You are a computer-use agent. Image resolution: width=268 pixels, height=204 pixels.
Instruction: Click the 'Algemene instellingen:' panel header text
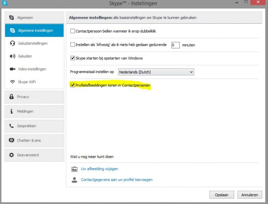point(91,18)
